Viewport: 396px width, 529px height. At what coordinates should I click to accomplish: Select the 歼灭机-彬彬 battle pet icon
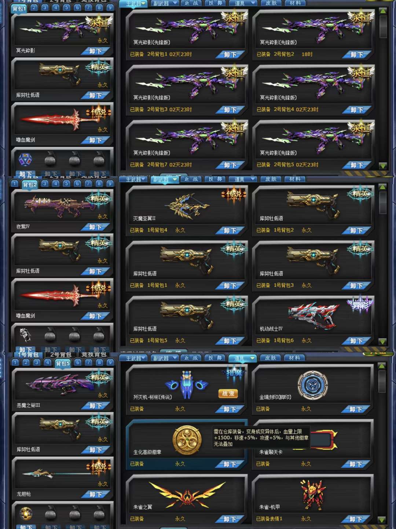[186, 385]
